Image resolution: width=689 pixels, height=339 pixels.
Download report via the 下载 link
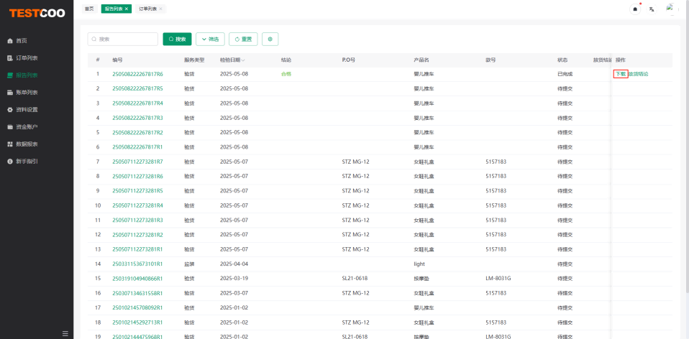(x=620, y=74)
